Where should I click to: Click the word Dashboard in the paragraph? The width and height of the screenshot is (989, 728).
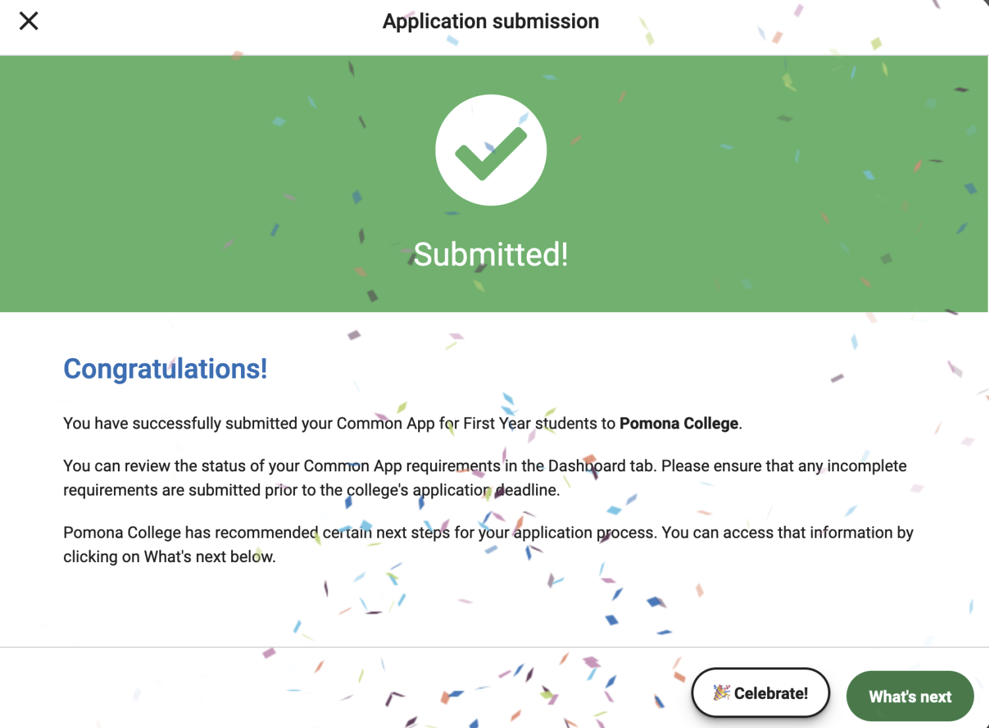point(587,466)
